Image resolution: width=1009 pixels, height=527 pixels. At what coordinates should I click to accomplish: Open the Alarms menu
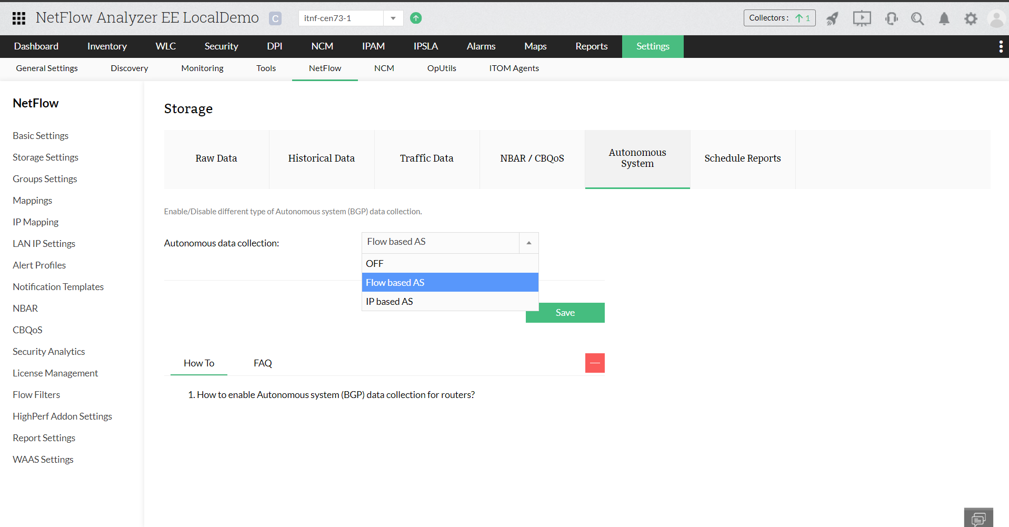click(481, 46)
